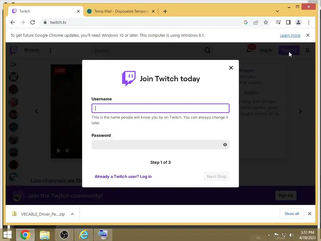The image size is (321, 241).
Task: Go back to the previous page
Action: click(x=13, y=22)
